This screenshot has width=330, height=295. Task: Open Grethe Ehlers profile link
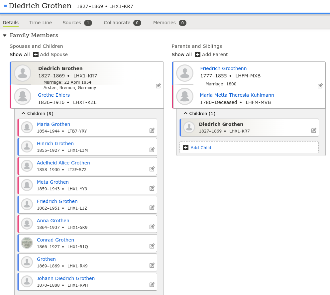54,95
